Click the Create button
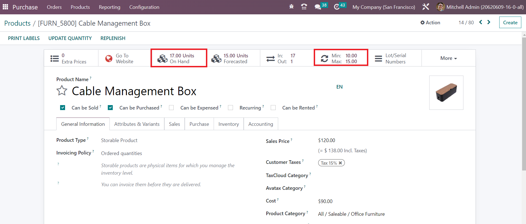The image size is (526, 224). click(x=510, y=23)
